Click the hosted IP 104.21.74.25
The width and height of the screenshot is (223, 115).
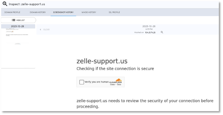[x=150, y=33]
